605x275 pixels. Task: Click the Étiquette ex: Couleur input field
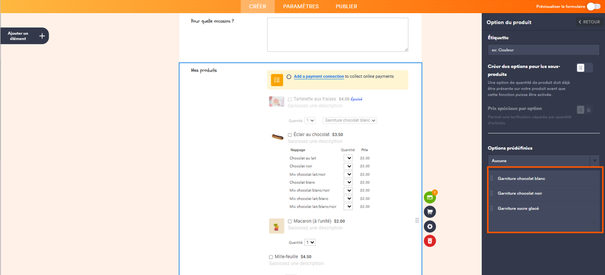click(543, 50)
